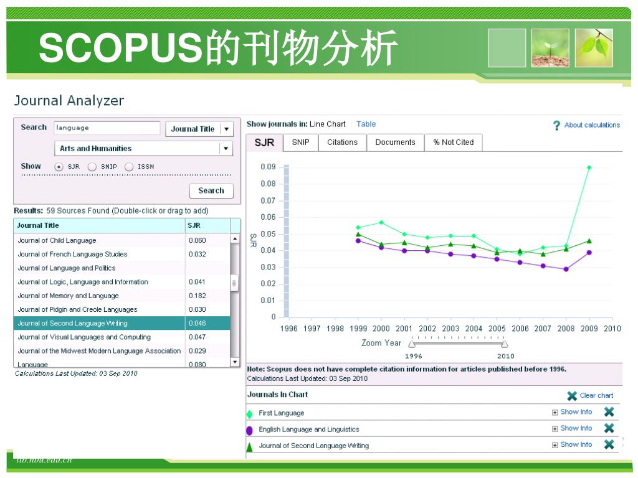This screenshot has height=478, width=638.
Task: Click First Language name in Journals In Chart
Action: [281, 413]
